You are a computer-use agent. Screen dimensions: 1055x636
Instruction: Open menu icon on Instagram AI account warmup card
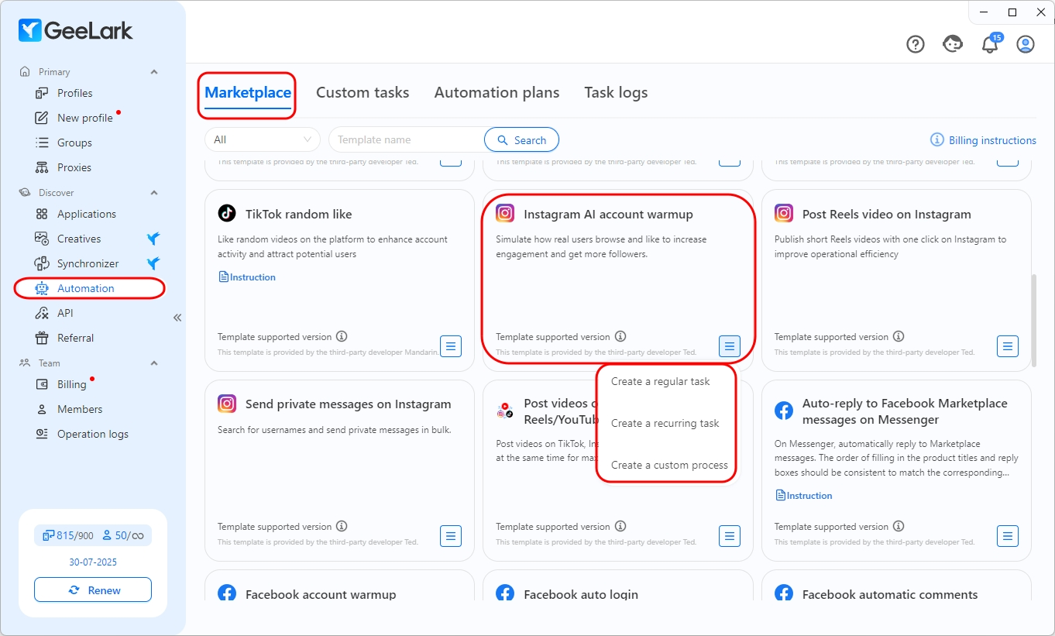729,346
